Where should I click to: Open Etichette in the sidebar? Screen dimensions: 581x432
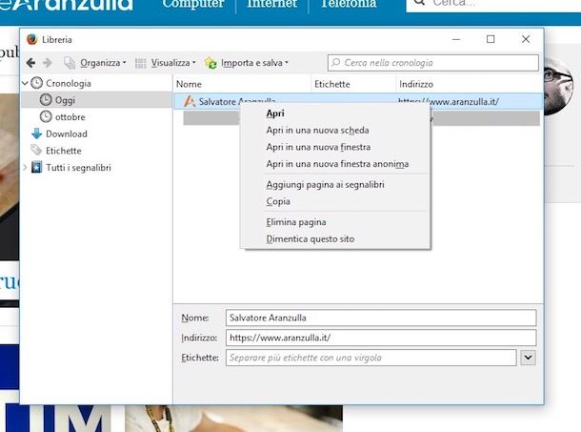[64, 151]
